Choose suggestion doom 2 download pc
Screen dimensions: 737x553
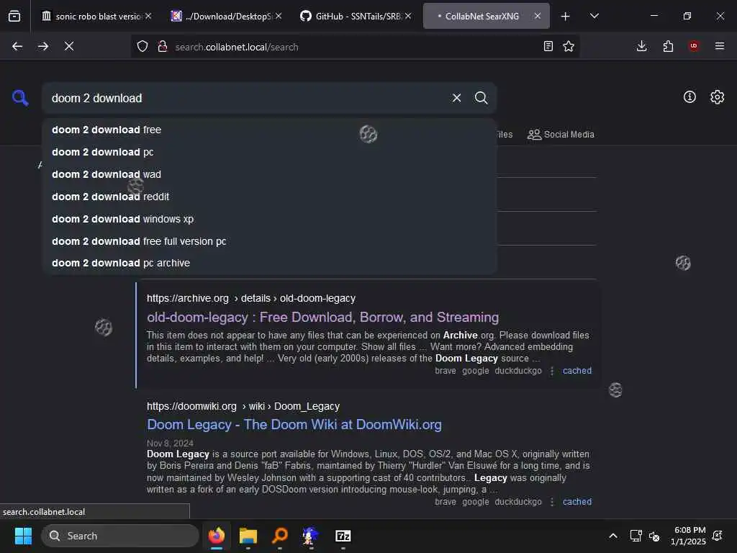tap(270, 152)
